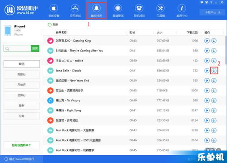Download the 718.6KB ringtone
Image resolution: width=227 pixels, height=163 pixels.
[x=214, y=91]
